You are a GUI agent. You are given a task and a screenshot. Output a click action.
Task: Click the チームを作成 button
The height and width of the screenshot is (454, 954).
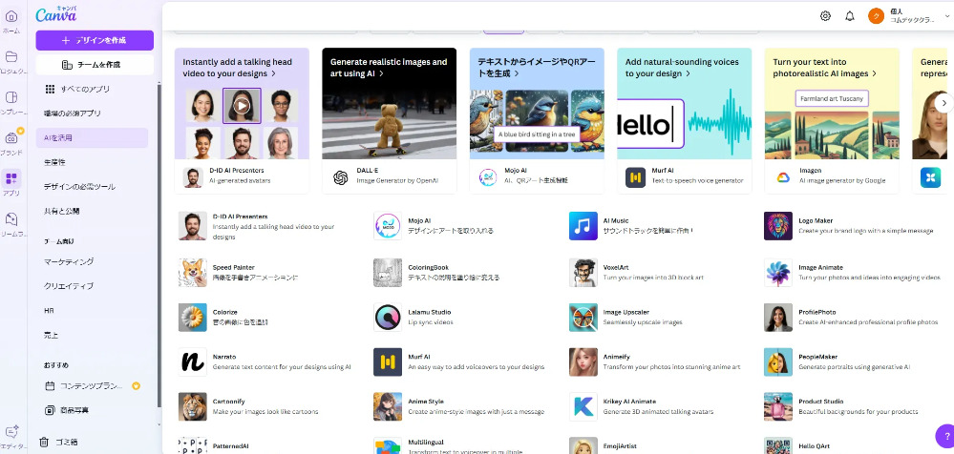tap(95, 65)
